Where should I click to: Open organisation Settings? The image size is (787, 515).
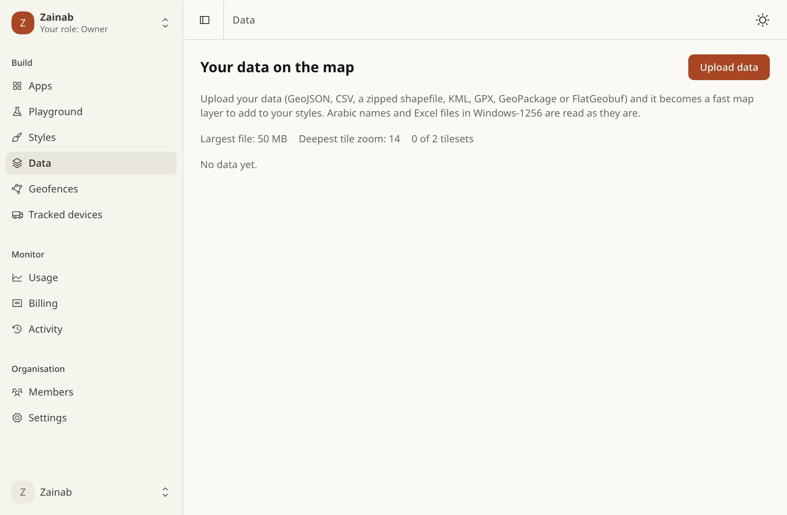tap(91, 418)
